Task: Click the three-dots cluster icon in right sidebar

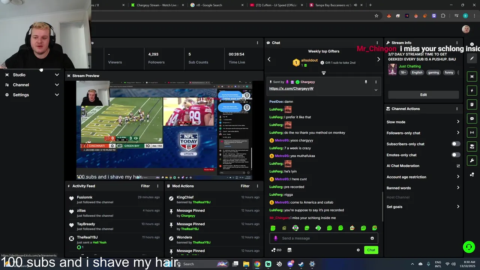Action: (x=472, y=174)
